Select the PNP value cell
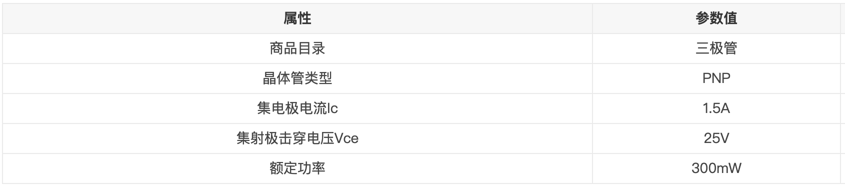This screenshot has width=845, height=189. point(716,78)
